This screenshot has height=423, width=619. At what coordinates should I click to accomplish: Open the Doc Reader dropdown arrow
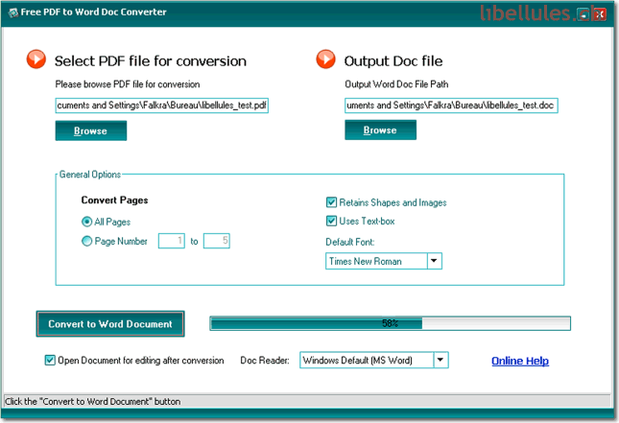pos(440,360)
